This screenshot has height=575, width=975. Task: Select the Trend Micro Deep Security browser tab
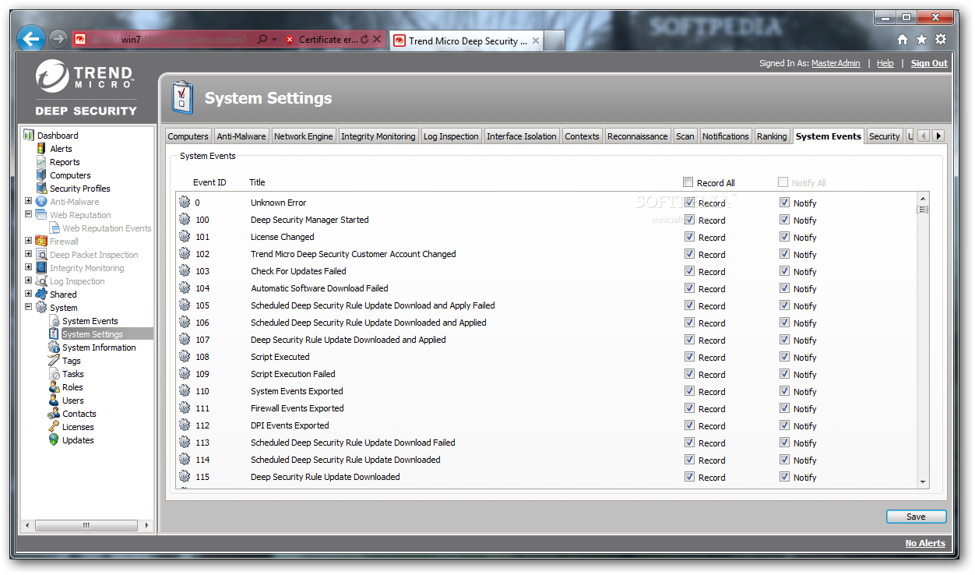tap(467, 41)
